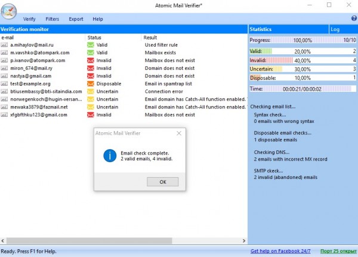Click the Progress 100,00% bar
The height and width of the screenshot is (257, 358).
click(303, 40)
